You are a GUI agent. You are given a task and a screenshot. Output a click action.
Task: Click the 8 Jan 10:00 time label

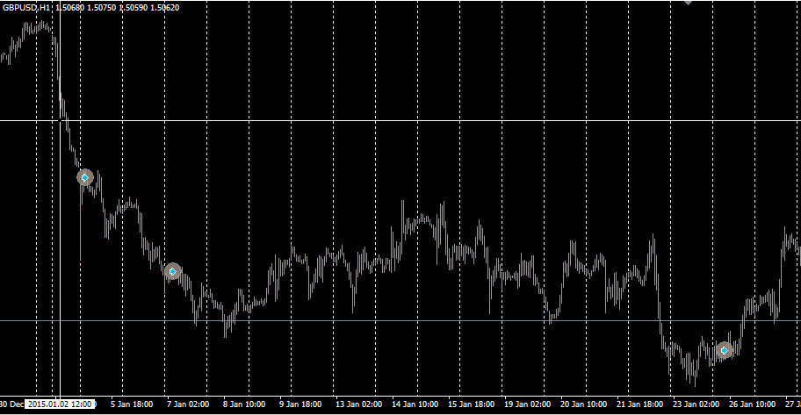(244, 404)
